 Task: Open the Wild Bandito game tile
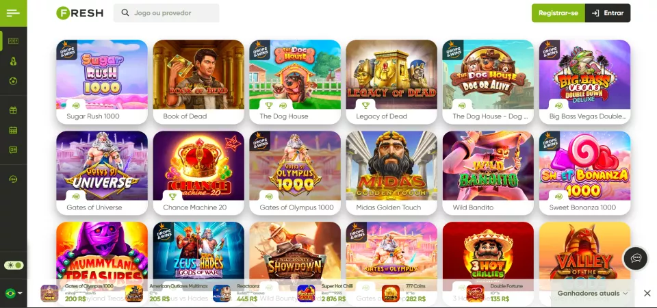pyautogui.click(x=488, y=172)
